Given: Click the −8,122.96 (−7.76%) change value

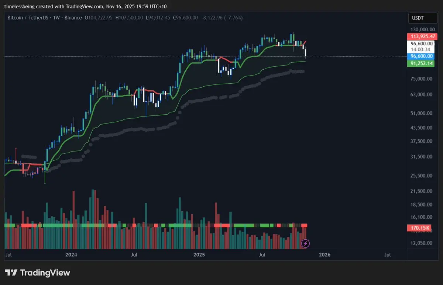Looking at the screenshot, I should pos(221,18).
